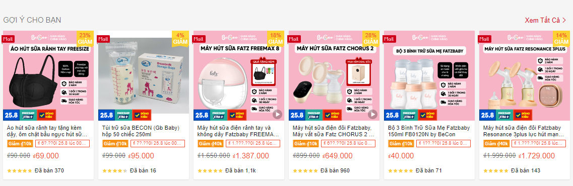Play the Fatz Freemax 8 product video
This screenshot has height=186, width=573.
[277, 115]
